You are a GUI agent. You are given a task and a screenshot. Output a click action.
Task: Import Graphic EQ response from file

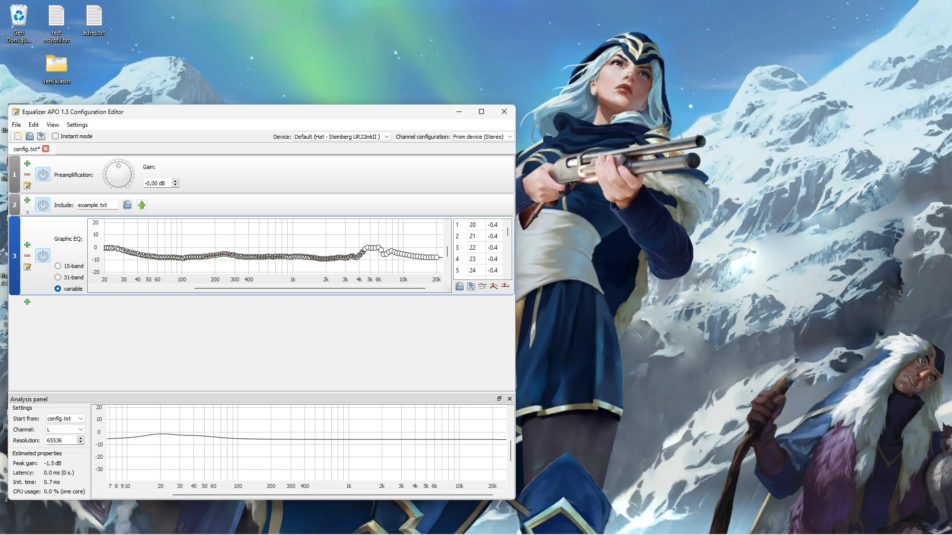click(x=460, y=286)
